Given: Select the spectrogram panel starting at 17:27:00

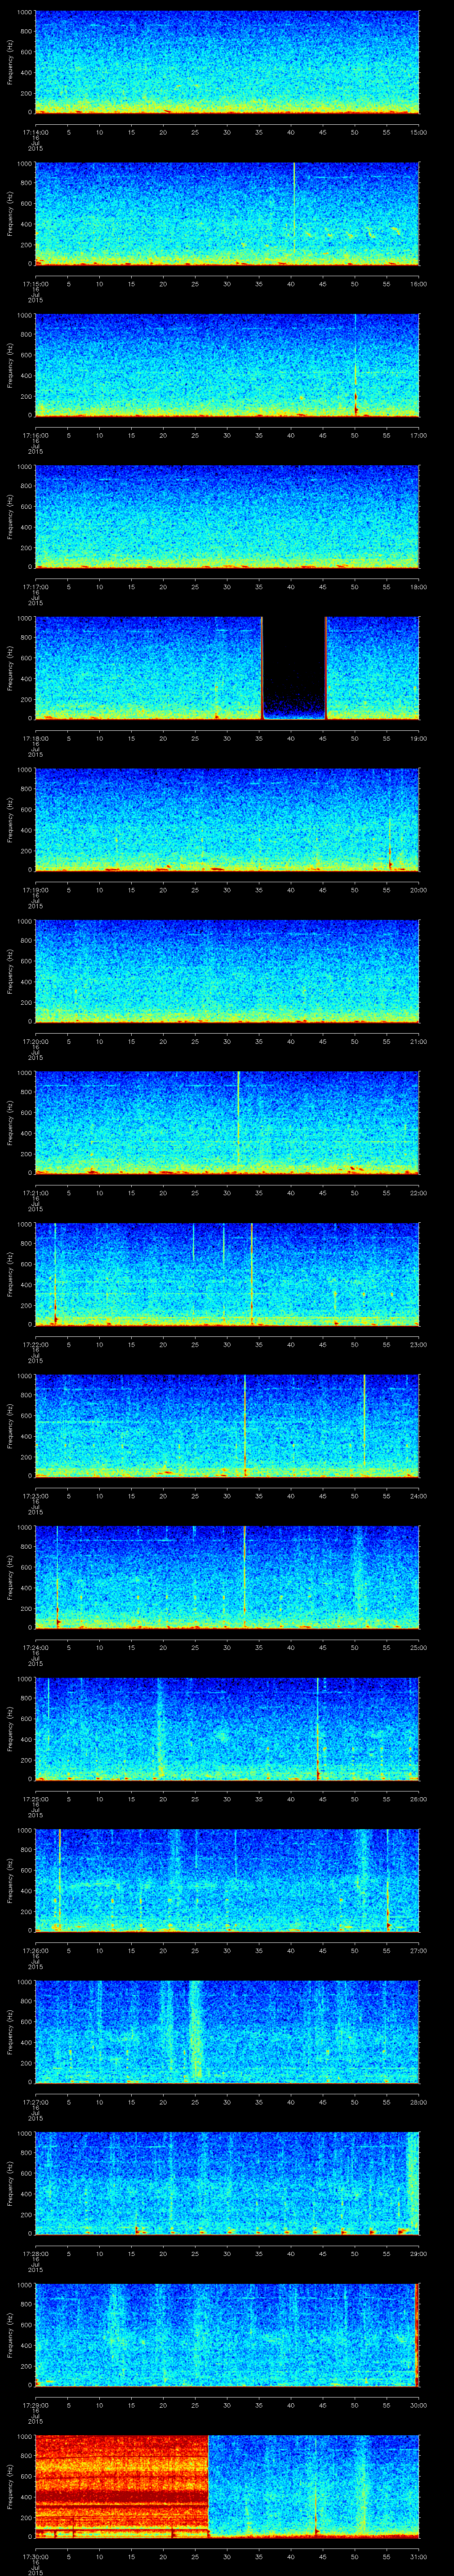Looking at the screenshot, I should [227, 2032].
